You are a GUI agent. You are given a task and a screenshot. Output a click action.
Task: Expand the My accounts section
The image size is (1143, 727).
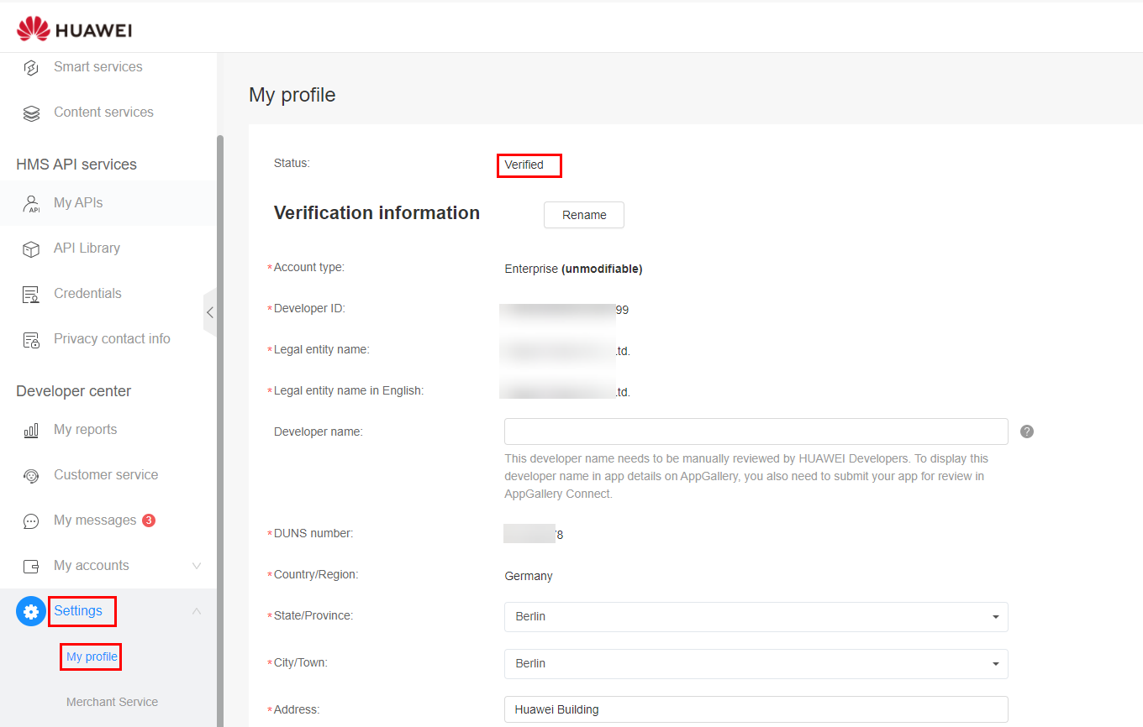[196, 565]
